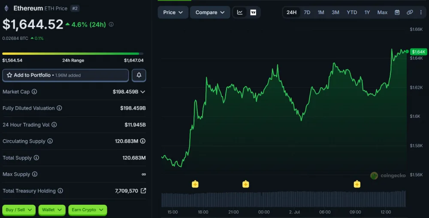429x218 pixels.
Task: Click the Add to Portfolio button
Action: (65, 75)
